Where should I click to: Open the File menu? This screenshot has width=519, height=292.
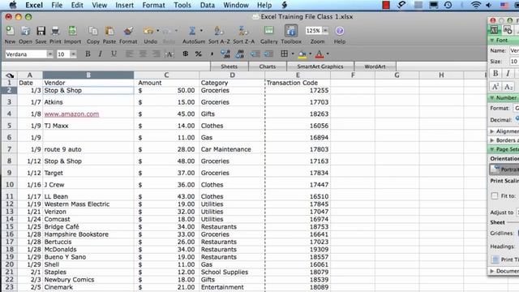57,6
